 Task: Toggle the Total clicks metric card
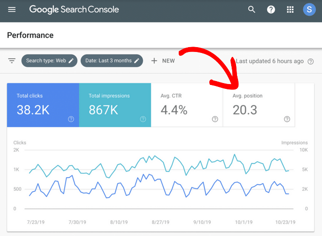(x=43, y=104)
